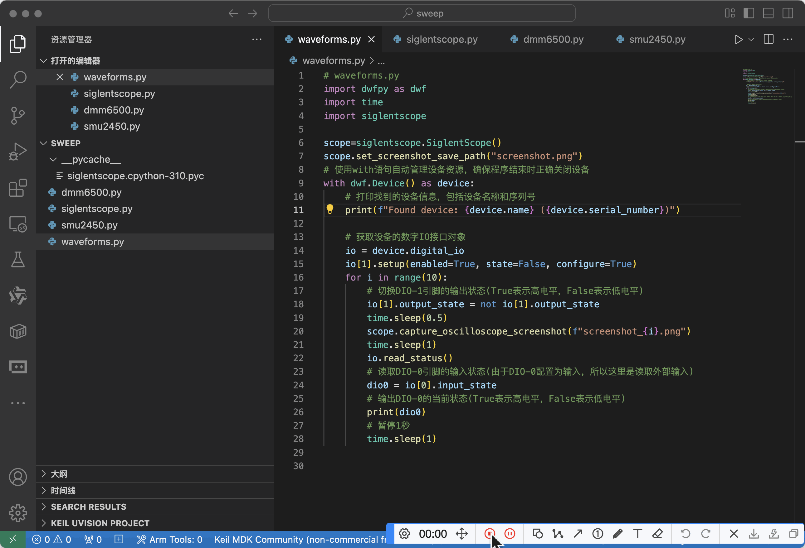Screen dimensions: 805x548
Task: Open Manage gear in activity bar
Action: click(18, 512)
